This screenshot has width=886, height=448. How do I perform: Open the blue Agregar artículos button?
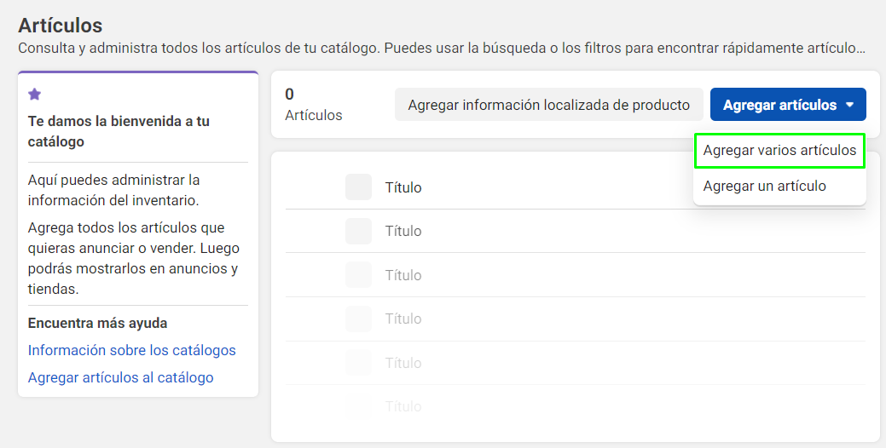pyautogui.click(x=788, y=105)
